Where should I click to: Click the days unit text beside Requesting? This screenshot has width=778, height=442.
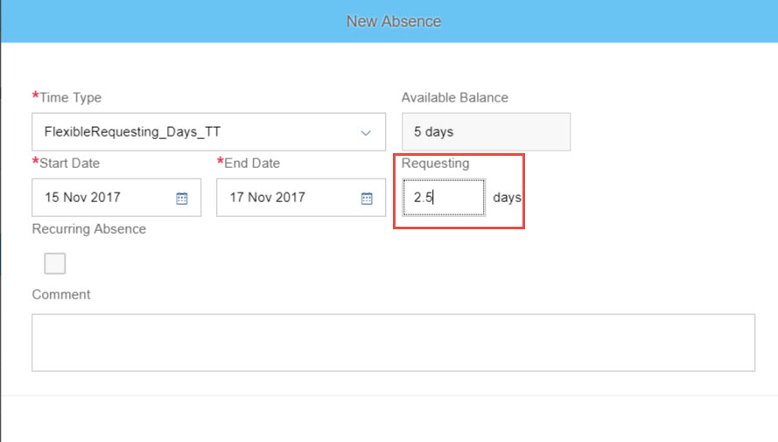click(x=507, y=198)
